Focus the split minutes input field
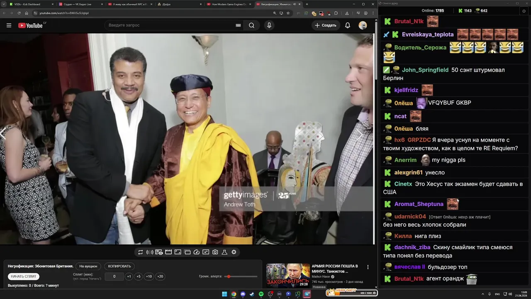This screenshot has height=299, width=531. pyautogui.click(x=114, y=277)
